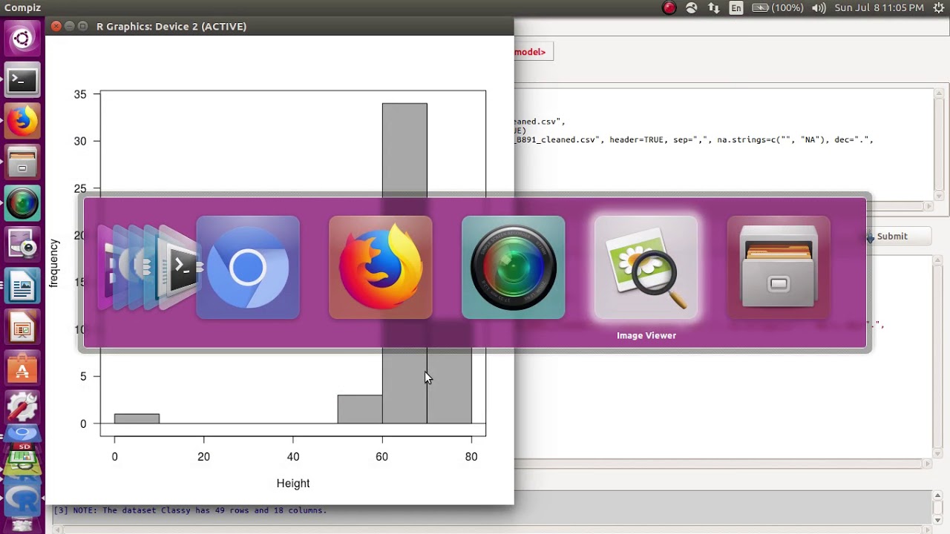950x534 pixels.
Task: Click the dataset Classy note in Messages
Action: [190, 510]
